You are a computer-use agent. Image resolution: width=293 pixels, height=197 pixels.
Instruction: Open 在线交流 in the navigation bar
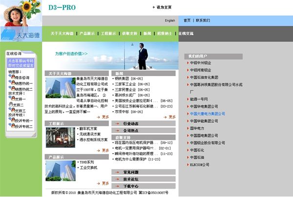pos(186,34)
